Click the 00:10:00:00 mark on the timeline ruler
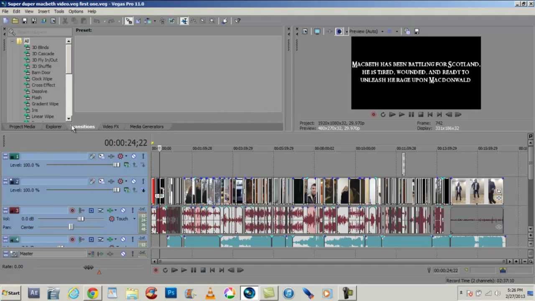535x301 pixels. (x=365, y=148)
